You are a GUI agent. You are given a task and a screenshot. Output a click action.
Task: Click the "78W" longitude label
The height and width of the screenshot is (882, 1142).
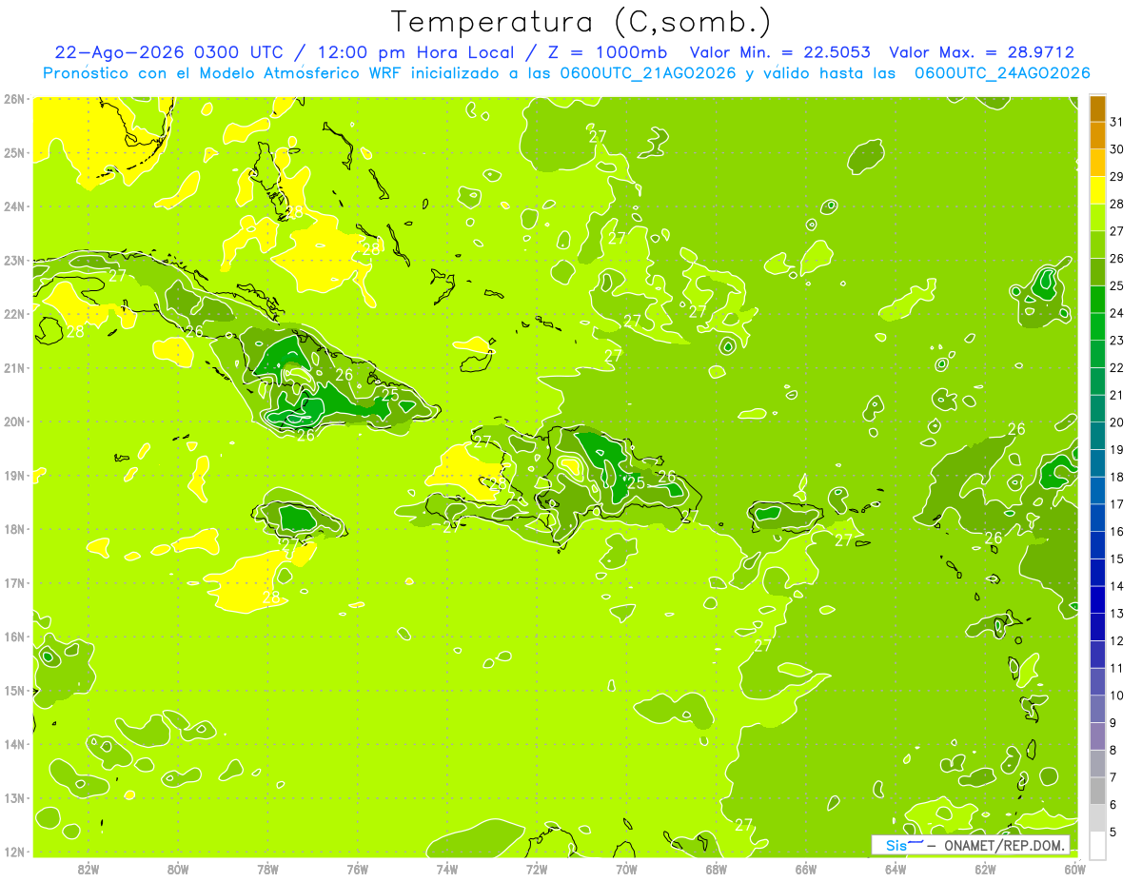coord(267,869)
